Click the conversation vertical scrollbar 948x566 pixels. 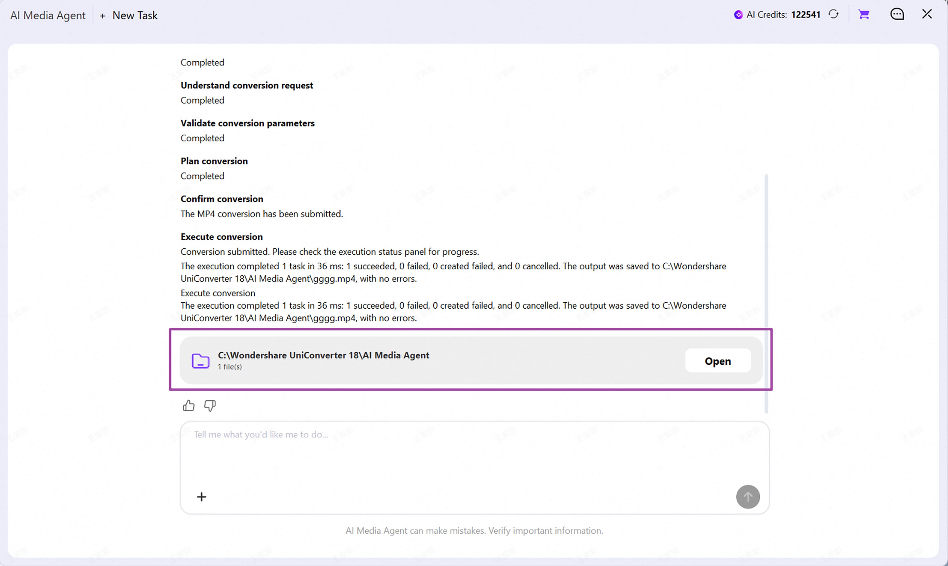click(766, 294)
